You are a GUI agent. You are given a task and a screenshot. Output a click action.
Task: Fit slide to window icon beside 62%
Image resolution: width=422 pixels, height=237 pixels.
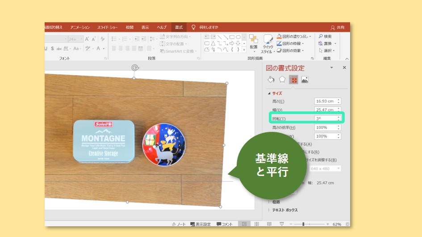tap(347, 224)
